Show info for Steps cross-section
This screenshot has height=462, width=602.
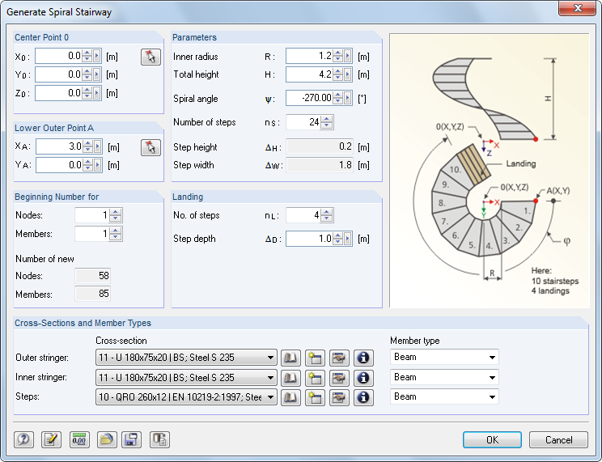(363, 397)
